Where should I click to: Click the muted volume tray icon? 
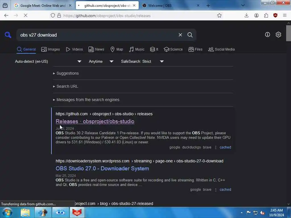point(262,212)
